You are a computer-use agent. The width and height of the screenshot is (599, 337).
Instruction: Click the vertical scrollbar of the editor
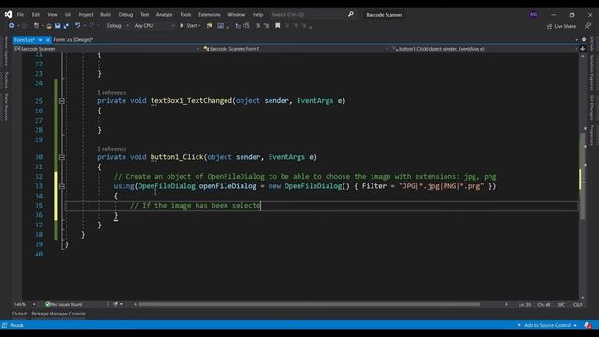(582, 176)
